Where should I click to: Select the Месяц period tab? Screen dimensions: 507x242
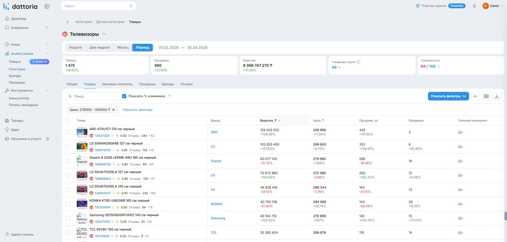click(x=123, y=48)
